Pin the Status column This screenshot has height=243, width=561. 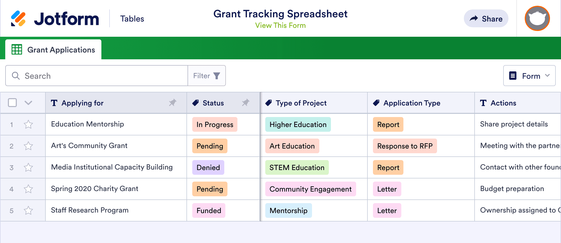tap(246, 103)
